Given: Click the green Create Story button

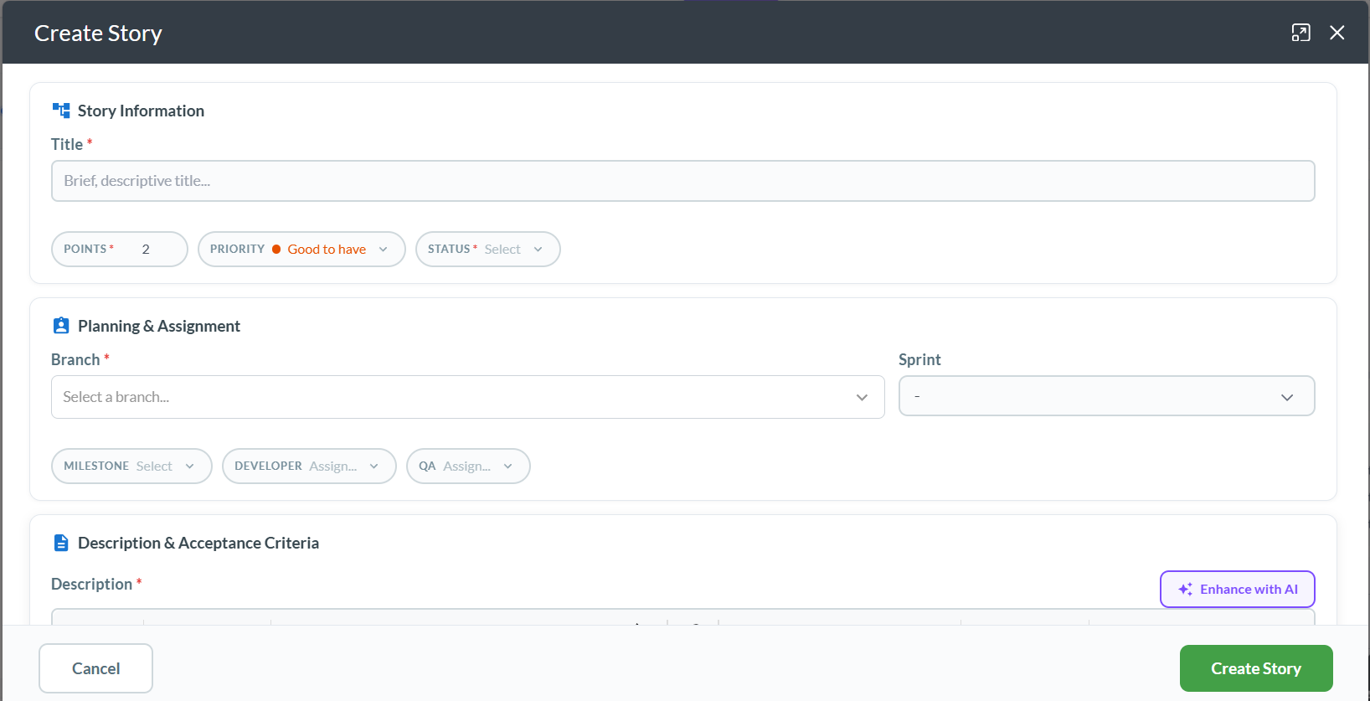Looking at the screenshot, I should click(x=1256, y=668).
